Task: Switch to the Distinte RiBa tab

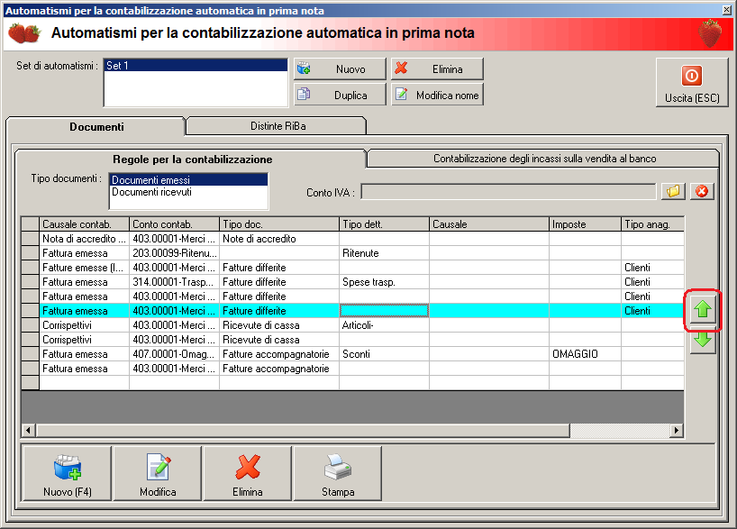Action: pos(278,126)
